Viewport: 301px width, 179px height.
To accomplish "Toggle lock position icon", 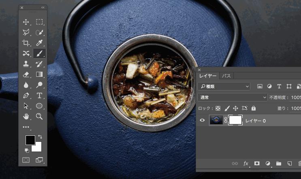I will (x=235, y=108).
